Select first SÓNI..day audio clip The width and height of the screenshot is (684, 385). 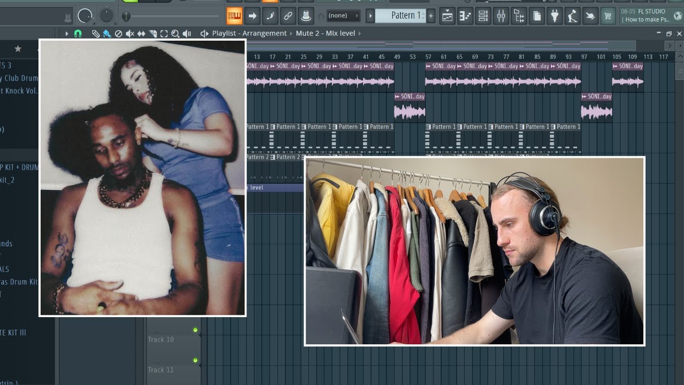click(258, 76)
